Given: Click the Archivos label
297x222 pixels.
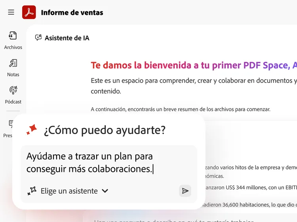Looking at the screenshot, I should [13, 47].
